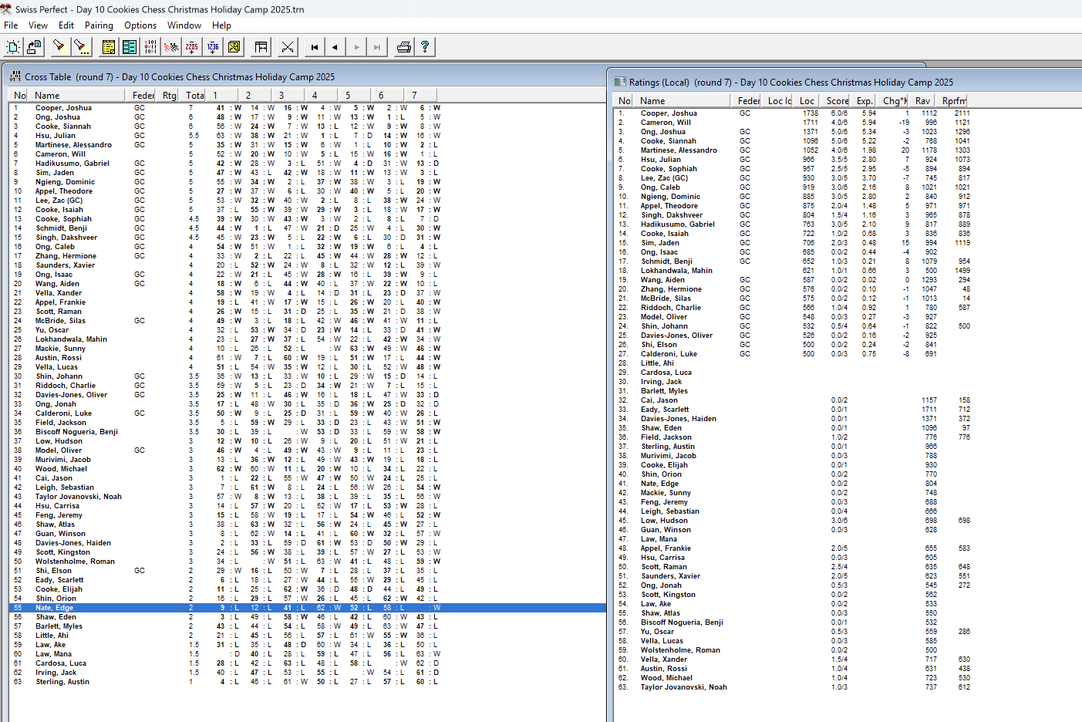The image size is (1082, 722).
Task: Click the Name column header in Ratings window
Action: pos(683,100)
